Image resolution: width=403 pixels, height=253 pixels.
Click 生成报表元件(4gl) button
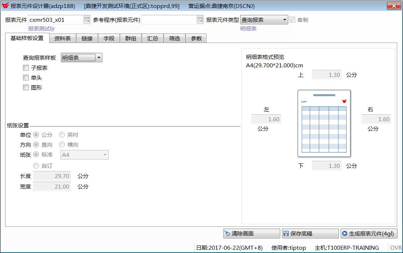point(369,233)
